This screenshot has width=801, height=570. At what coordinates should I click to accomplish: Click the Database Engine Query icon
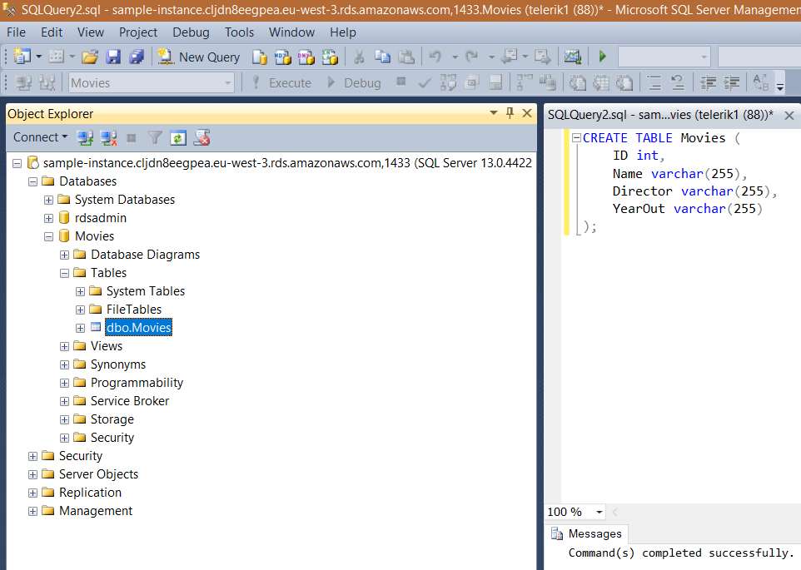tap(260, 57)
